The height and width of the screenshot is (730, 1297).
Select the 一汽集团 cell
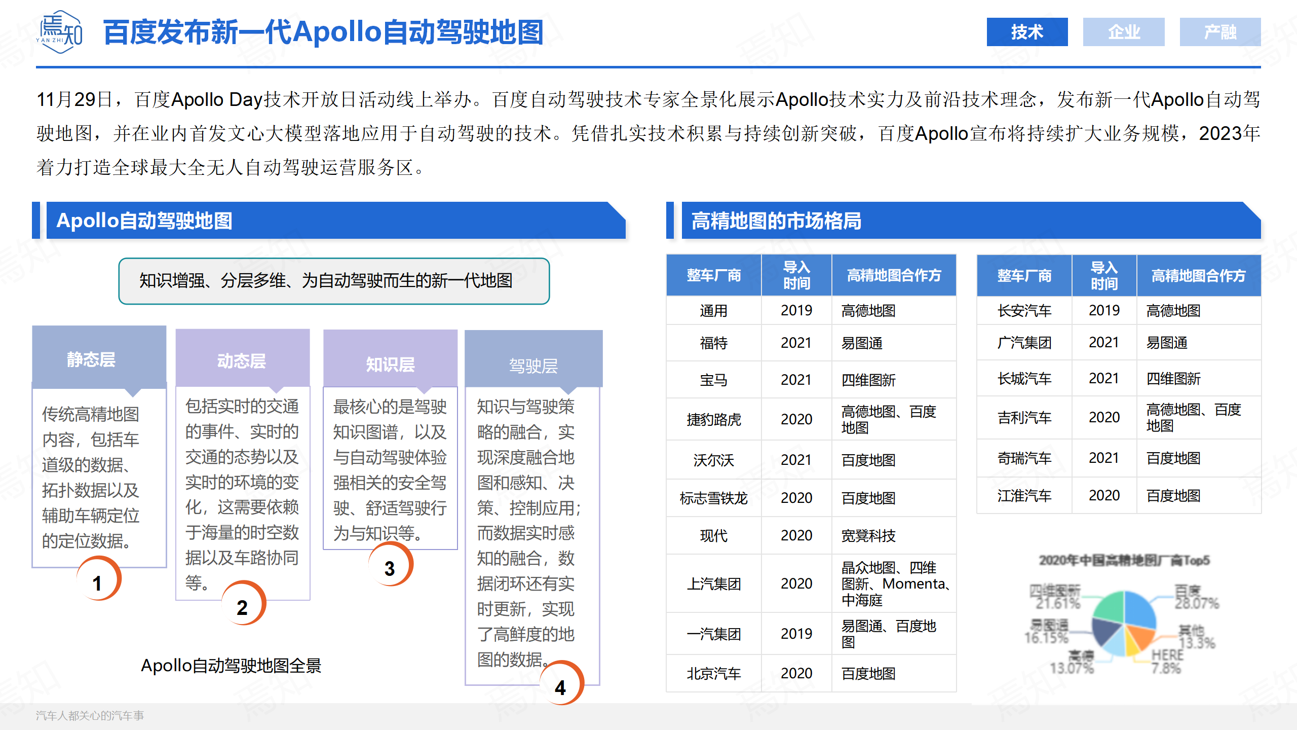pos(714,634)
